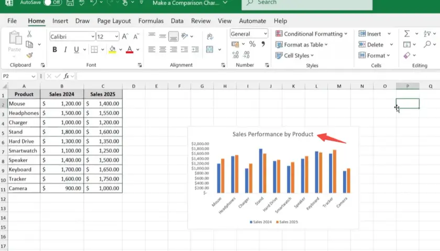Click the Sort & Filter icon
This screenshot has width=440, height=251.
[427, 34]
